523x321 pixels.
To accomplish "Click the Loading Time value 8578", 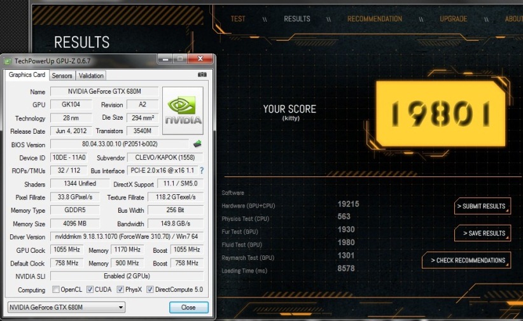I will (x=346, y=268).
